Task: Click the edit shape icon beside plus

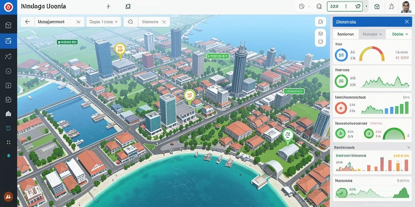Action: [x=128, y=6]
